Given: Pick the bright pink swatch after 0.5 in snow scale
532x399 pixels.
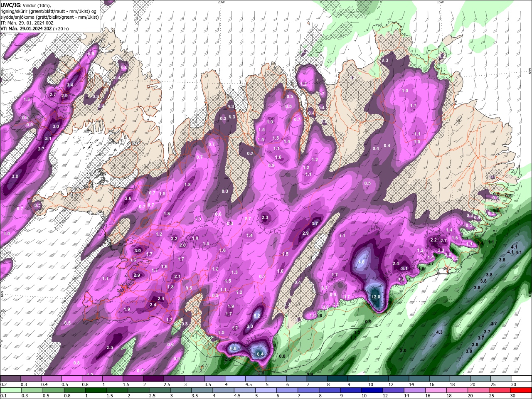Looking at the screenshot, I should pyautogui.click(x=71, y=379).
